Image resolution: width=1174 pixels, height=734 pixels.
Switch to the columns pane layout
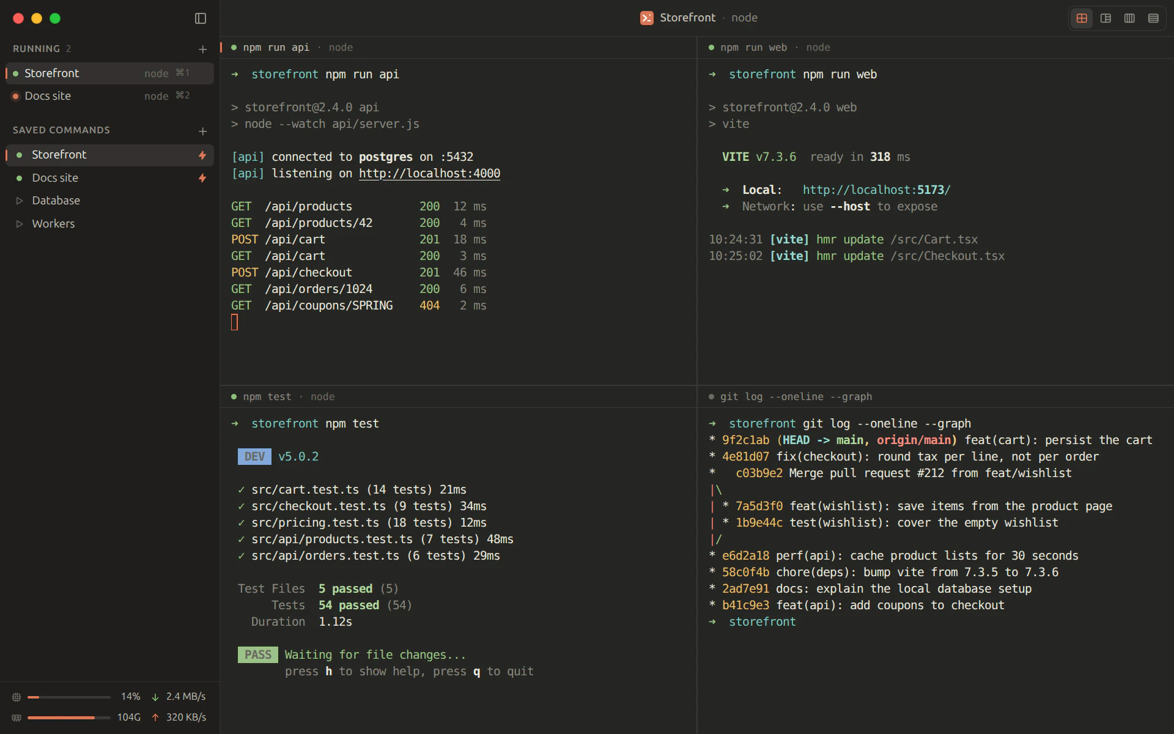pyautogui.click(x=1129, y=18)
